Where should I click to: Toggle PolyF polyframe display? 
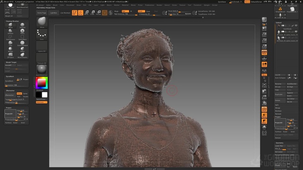(264, 109)
